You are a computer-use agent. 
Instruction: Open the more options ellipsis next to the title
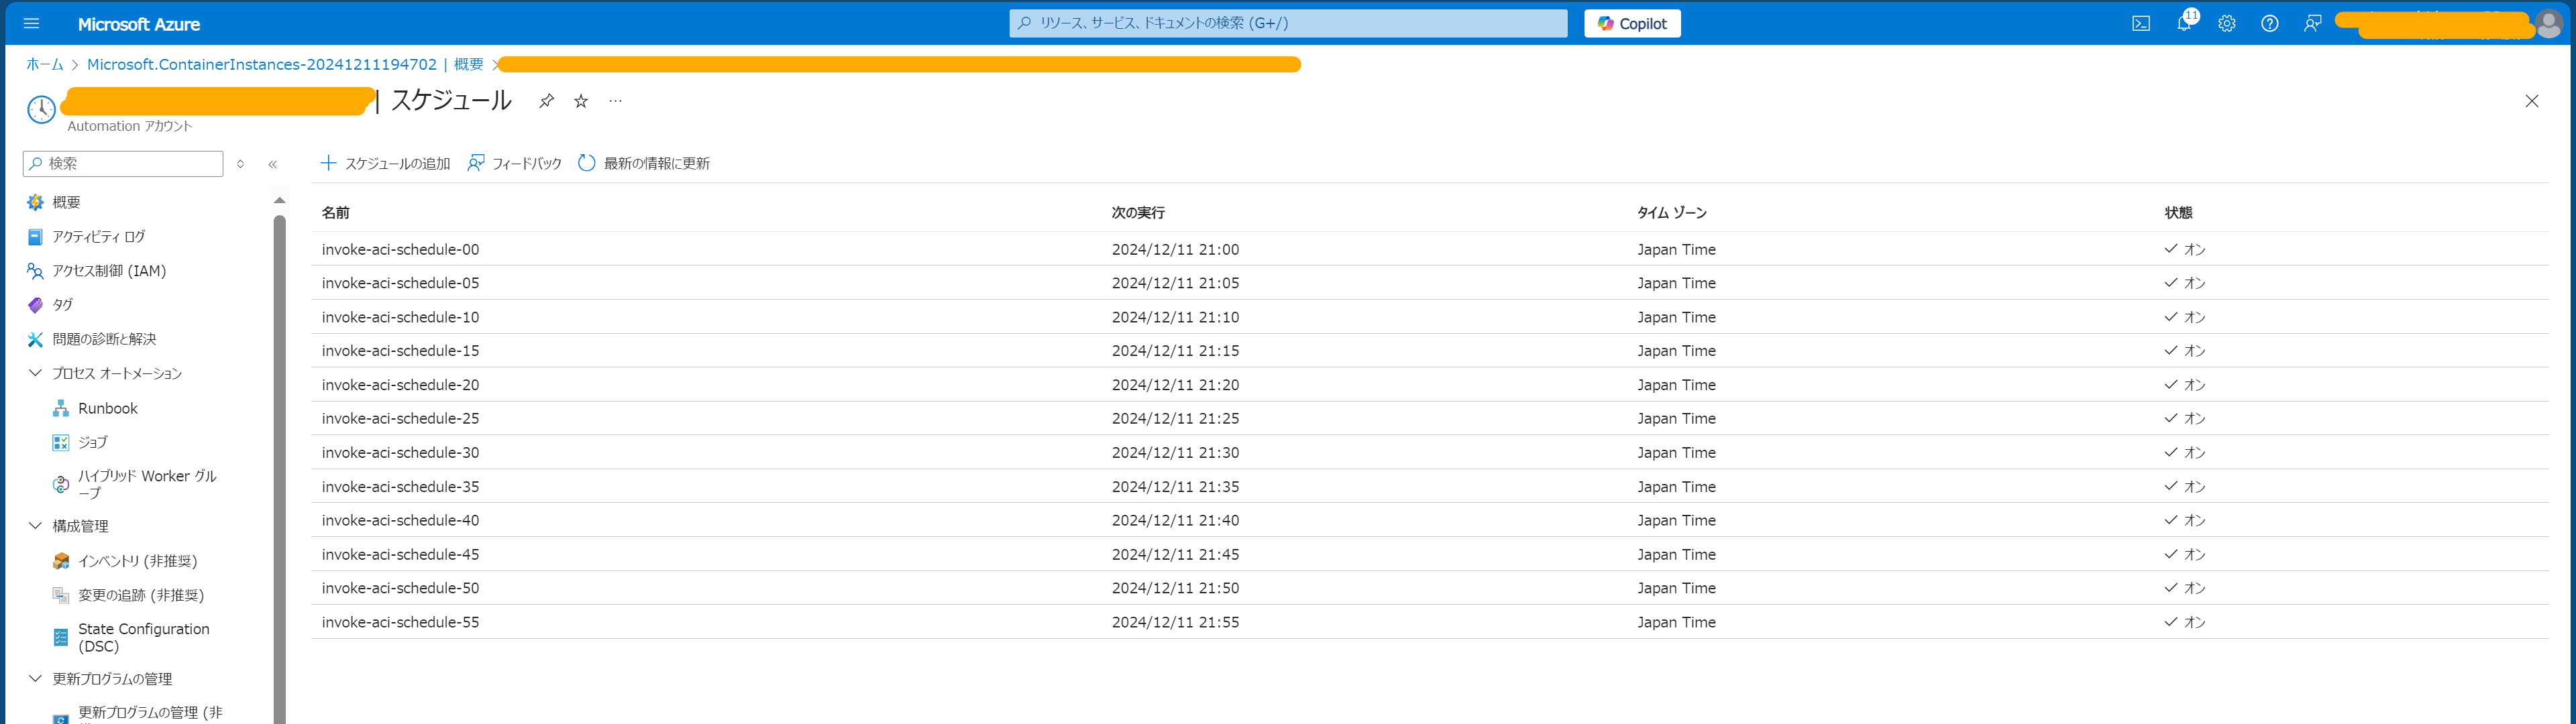615,101
